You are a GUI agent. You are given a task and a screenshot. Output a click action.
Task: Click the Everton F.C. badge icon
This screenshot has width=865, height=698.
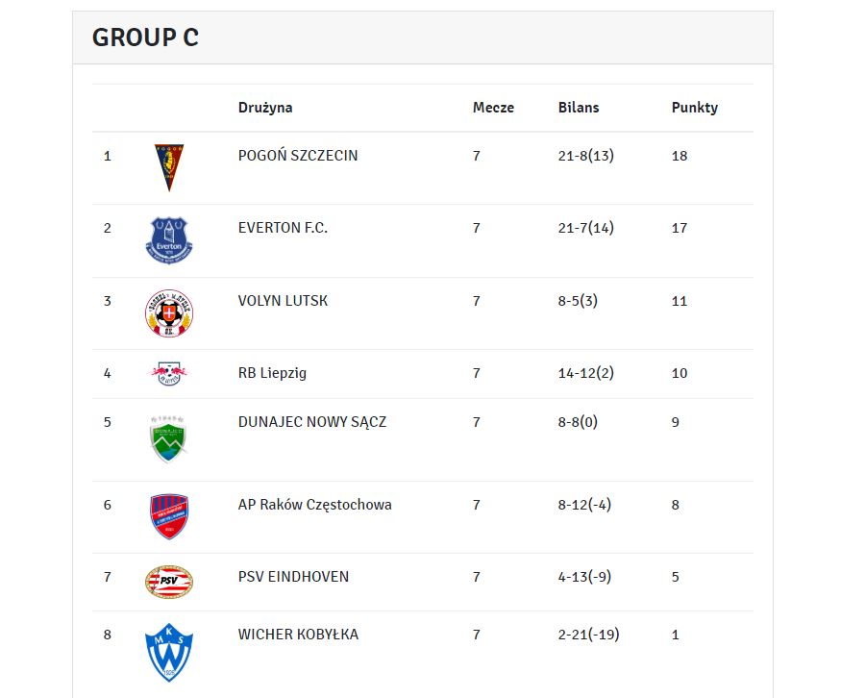[x=169, y=240]
